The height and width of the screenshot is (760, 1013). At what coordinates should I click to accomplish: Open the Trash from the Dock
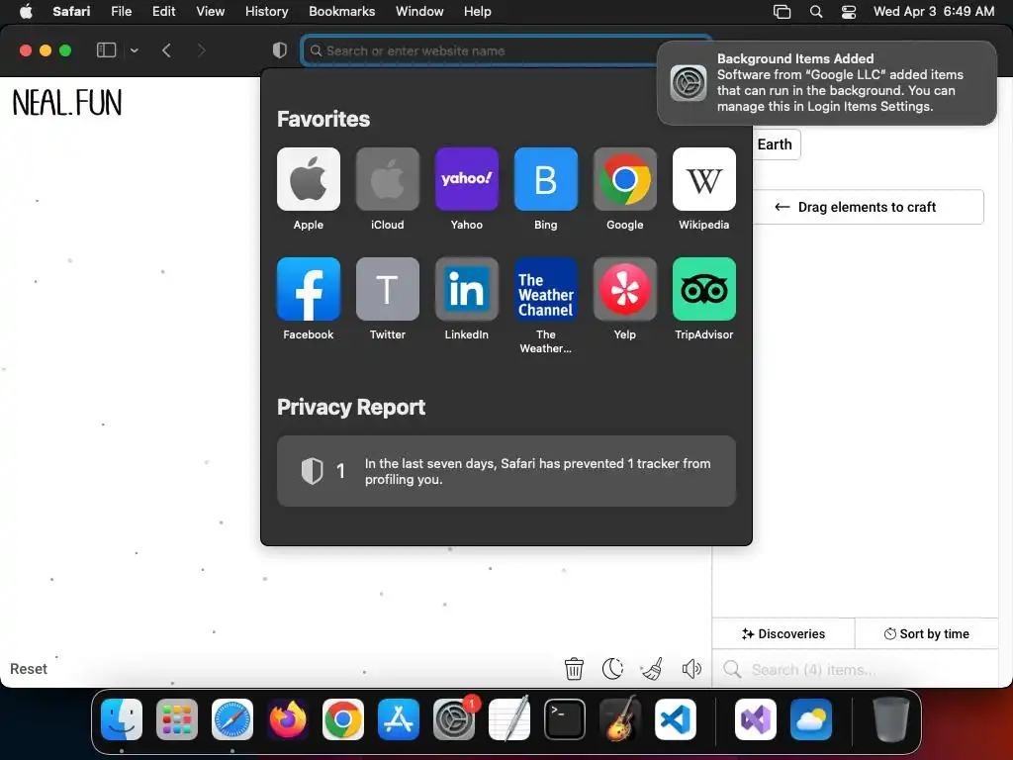[891, 719]
